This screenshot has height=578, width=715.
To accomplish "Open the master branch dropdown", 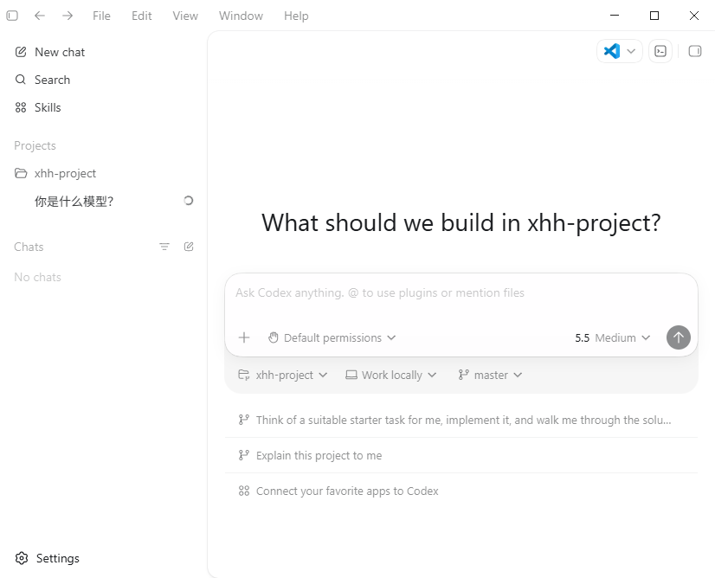I will [490, 376].
